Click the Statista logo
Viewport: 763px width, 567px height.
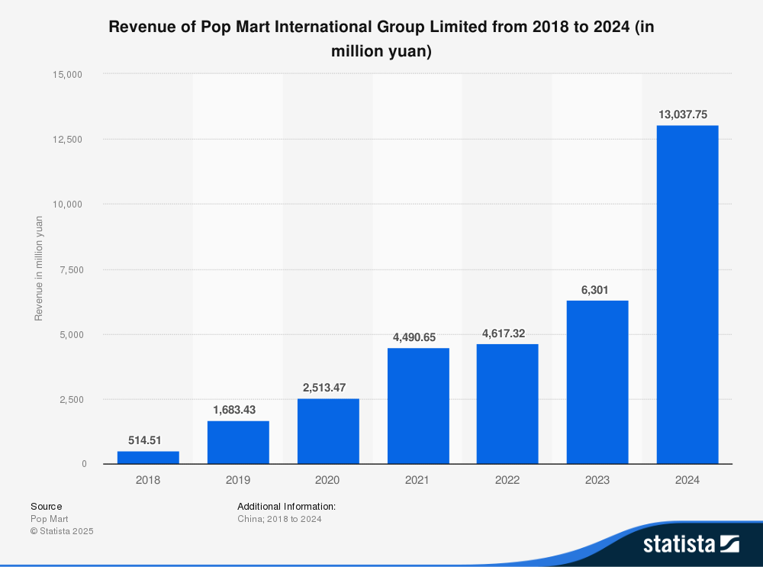[x=691, y=543]
